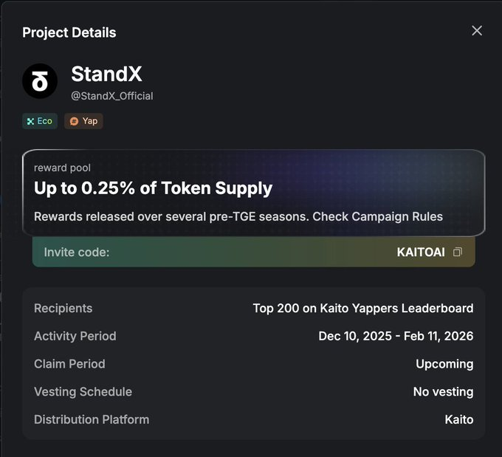Click the orange Yap tag icon
Image resolution: width=502 pixels, height=457 pixels.
point(74,121)
